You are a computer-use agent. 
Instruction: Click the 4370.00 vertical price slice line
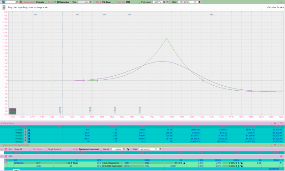pos(62,63)
